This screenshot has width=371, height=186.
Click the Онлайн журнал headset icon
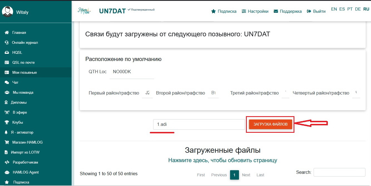click(x=7, y=43)
